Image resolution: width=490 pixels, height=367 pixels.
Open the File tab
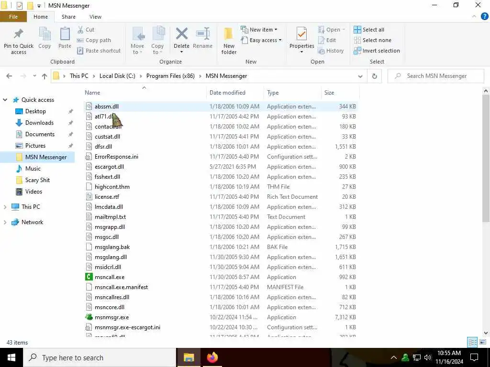click(13, 17)
